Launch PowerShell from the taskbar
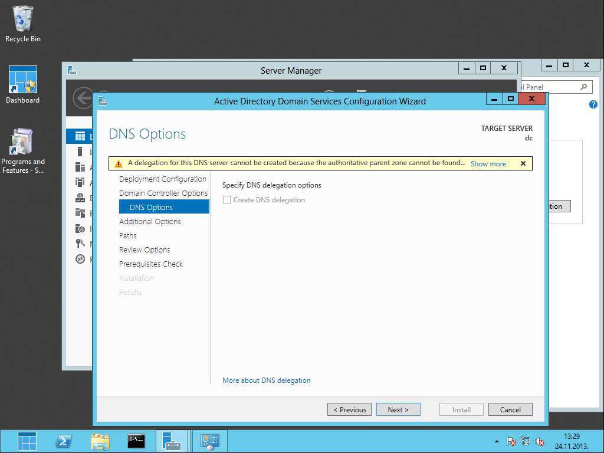The image size is (604, 453). (64, 441)
